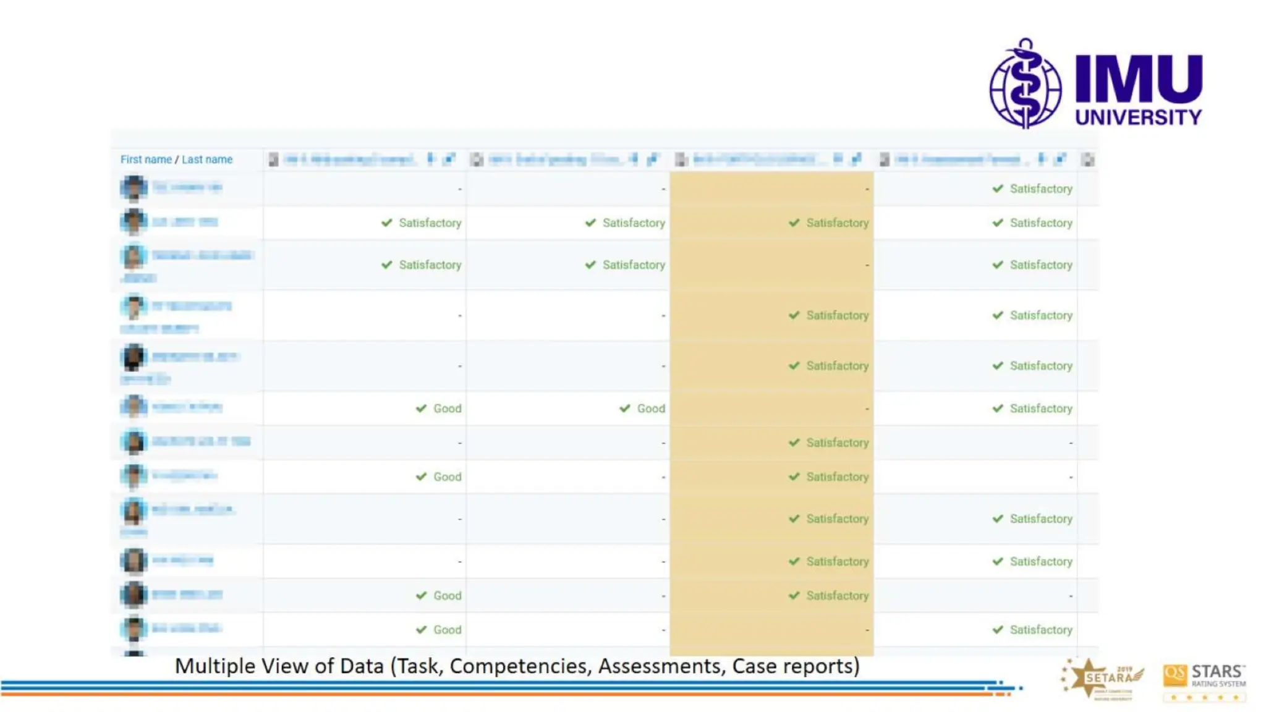Click the expand icon in first grade column header
The image size is (1266, 712).
point(449,159)
